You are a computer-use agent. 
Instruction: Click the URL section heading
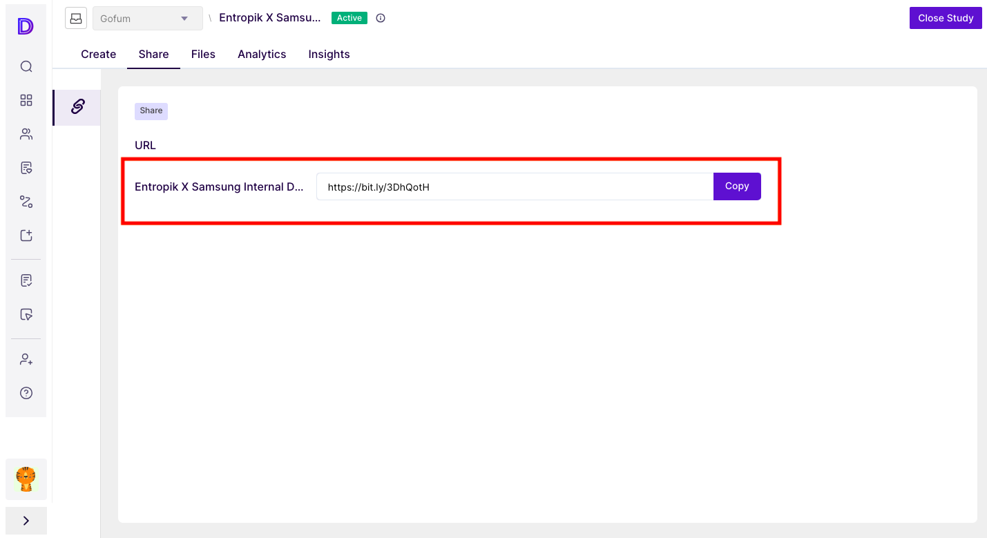pyautogui.click(x=145, y=145)
